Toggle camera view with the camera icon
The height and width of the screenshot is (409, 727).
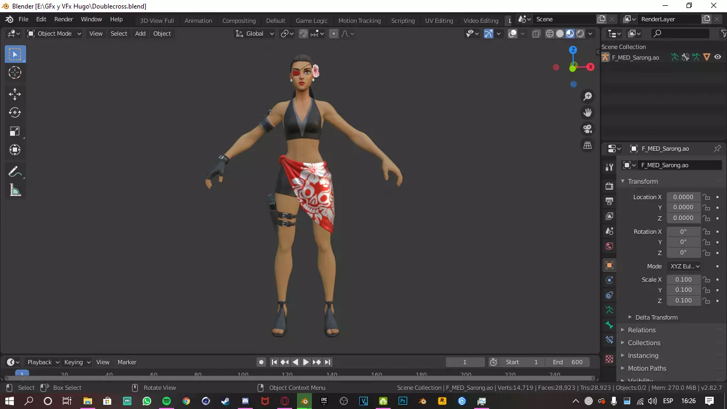click(x=588, y=129)
